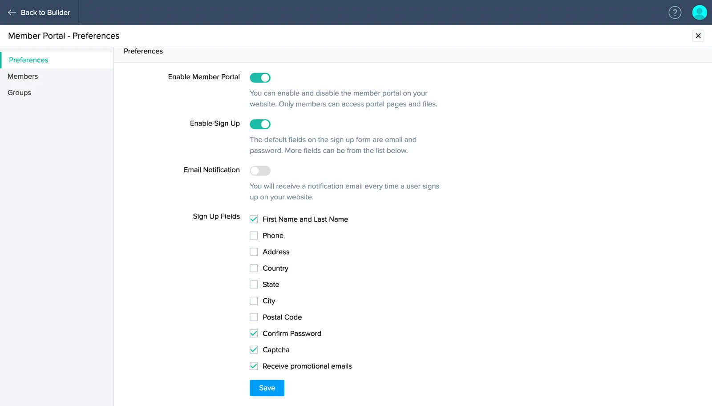The height and width of the screenshot is (406, 712).
Task: Toggle Enable Sign Up switch
Action: (x=260, y=124)
